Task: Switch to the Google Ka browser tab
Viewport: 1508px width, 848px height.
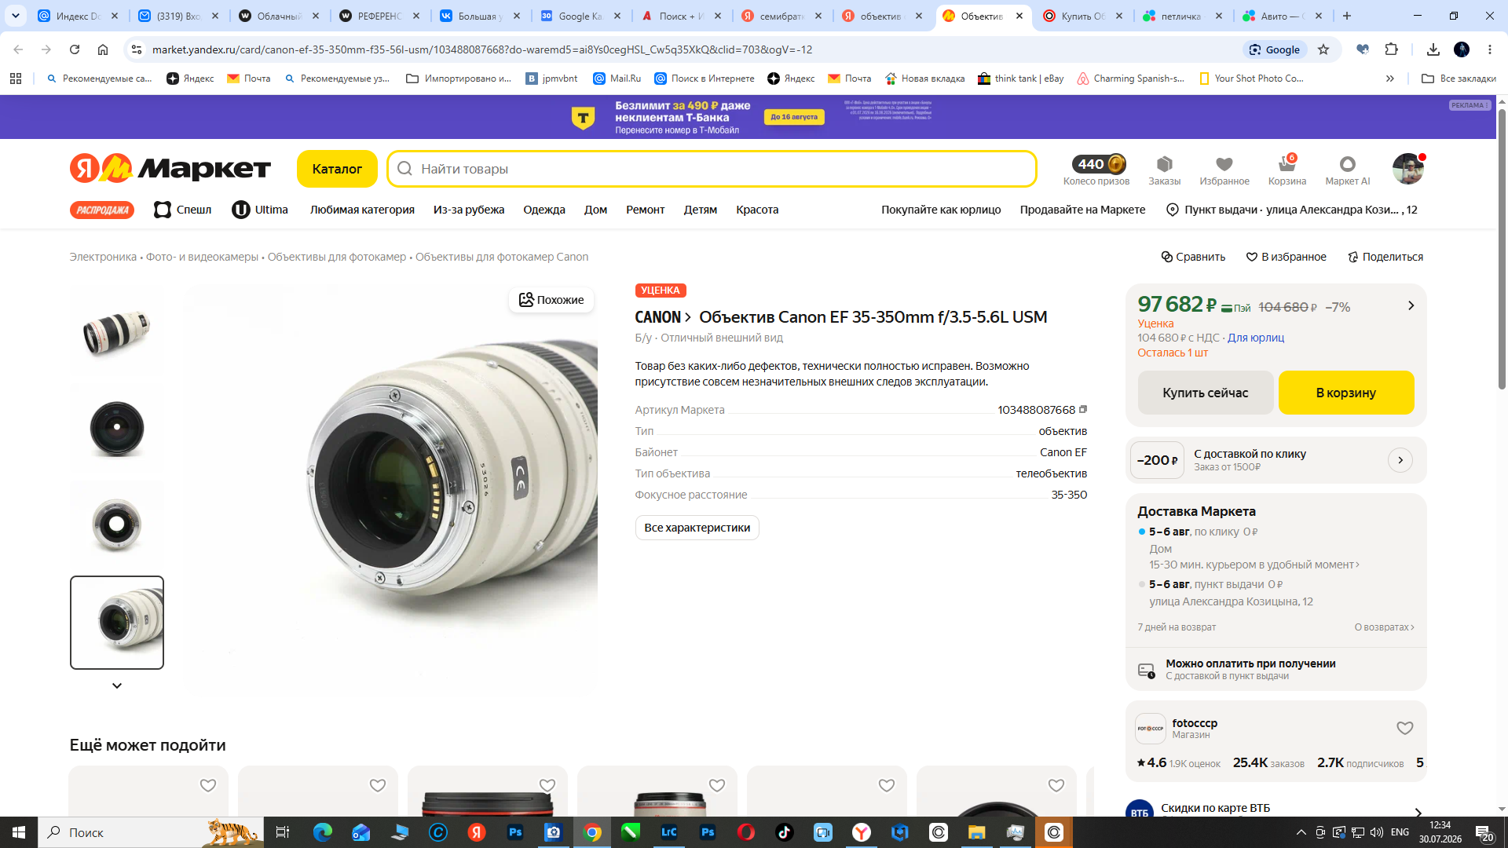Action: (x=581, y=16)
